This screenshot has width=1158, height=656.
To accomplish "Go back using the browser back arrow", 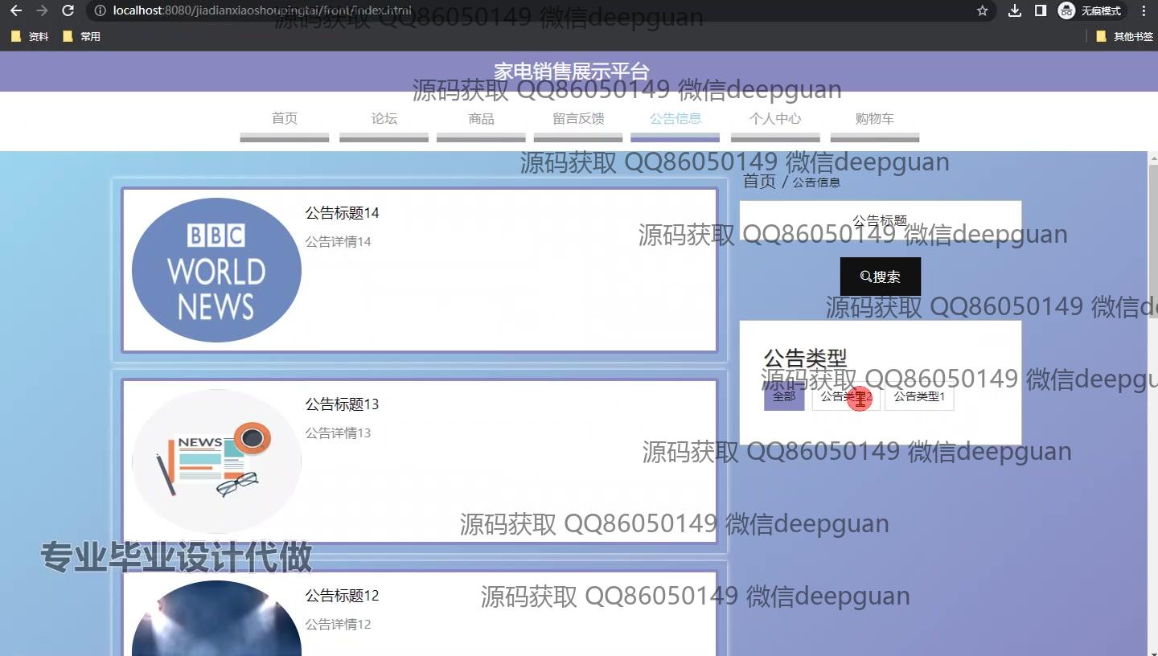I will 16,10.
